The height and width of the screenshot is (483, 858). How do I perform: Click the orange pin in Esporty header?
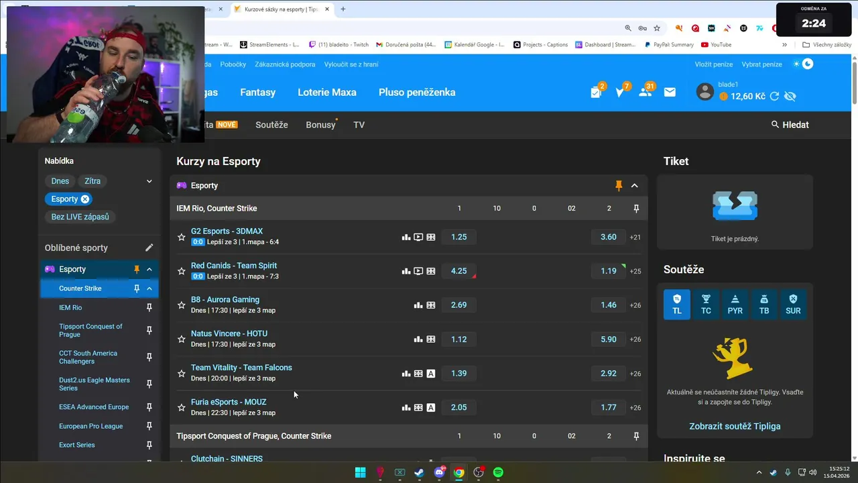(619, 186)
